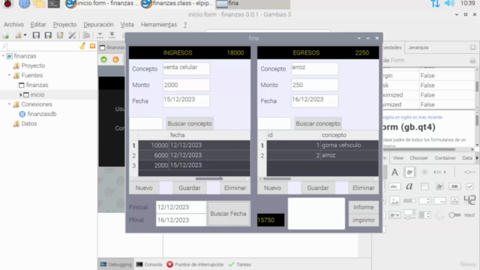Click Guardar in the INGRESOS panel
The image size is (480, 270).
[190, 188]
